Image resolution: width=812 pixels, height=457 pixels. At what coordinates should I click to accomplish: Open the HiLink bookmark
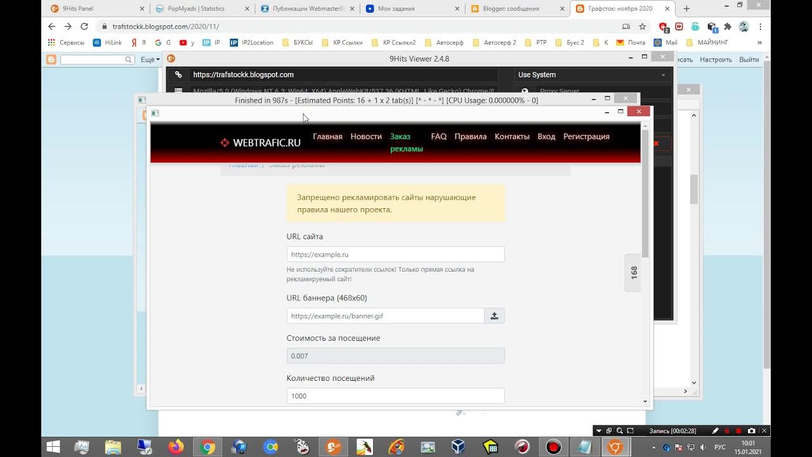(x=107, y=43)
